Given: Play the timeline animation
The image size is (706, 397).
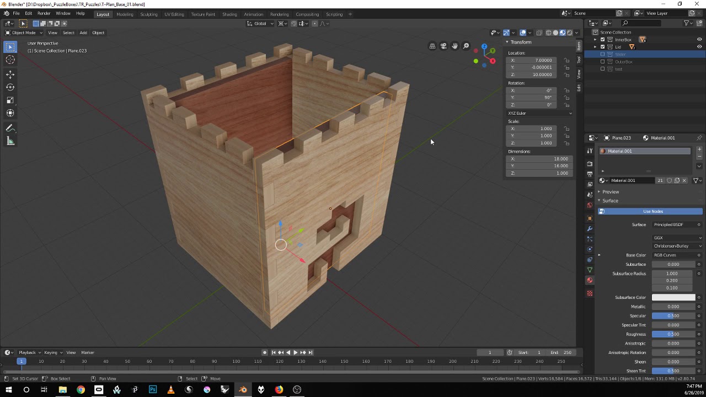Looking at the screenshot, I should click(x=295, y=352).
